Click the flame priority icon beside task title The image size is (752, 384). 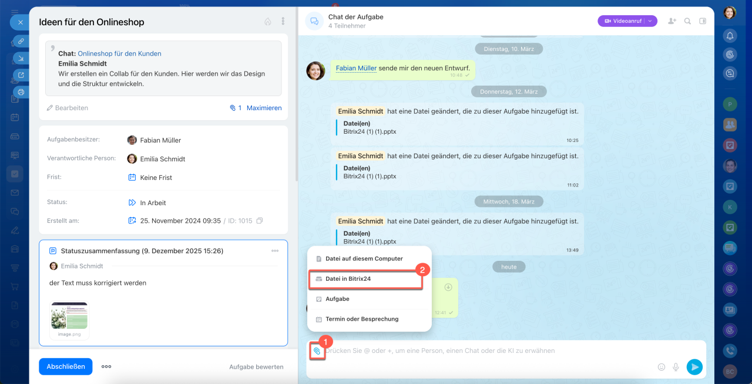(268, 22)
